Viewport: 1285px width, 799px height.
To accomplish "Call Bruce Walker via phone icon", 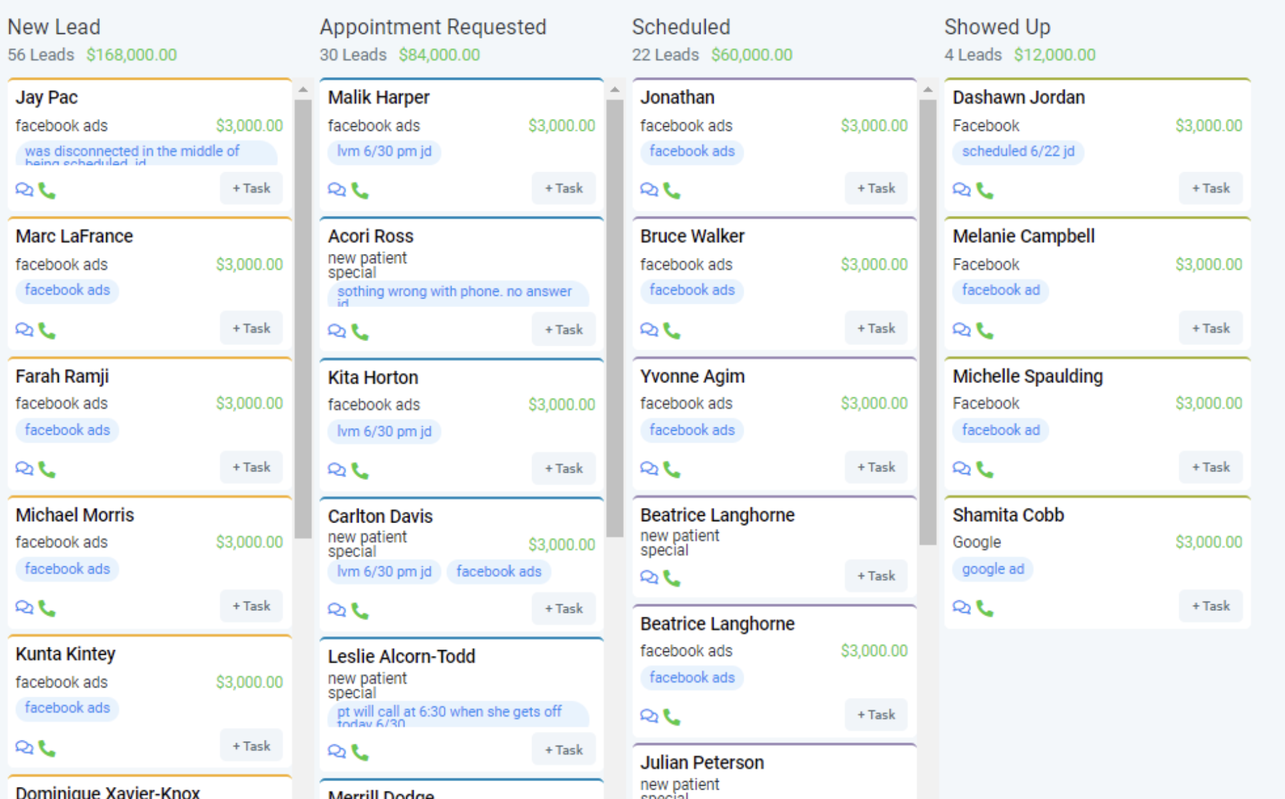I will click(672, 330).
